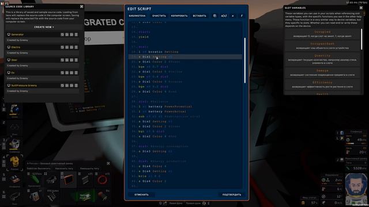This screenshot has height=207, width=369.
Task: Click the first action icon on Electro row
Action: coord(62,47)
